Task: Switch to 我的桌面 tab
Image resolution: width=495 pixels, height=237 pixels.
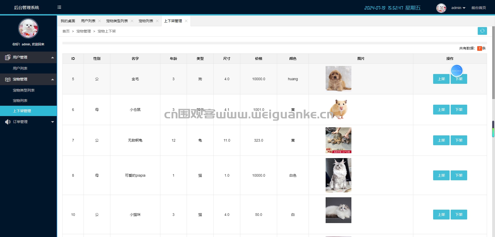Action: point(68,21)
